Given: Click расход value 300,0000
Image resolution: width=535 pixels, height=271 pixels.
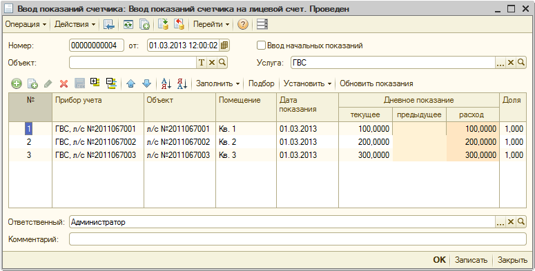Looking at the screenshot, I should (473, 154).
